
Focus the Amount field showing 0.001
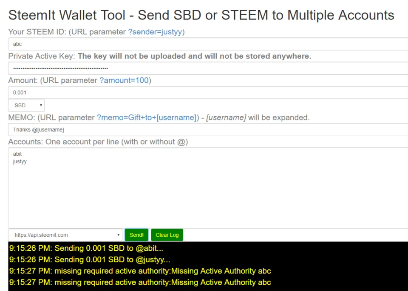pyautogui.click(x=208, y=92)
